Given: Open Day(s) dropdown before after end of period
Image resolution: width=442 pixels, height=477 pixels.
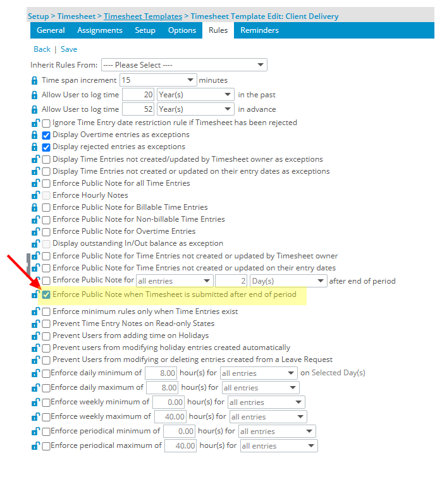Looking at the screenshot, I should tap(288, 281).
